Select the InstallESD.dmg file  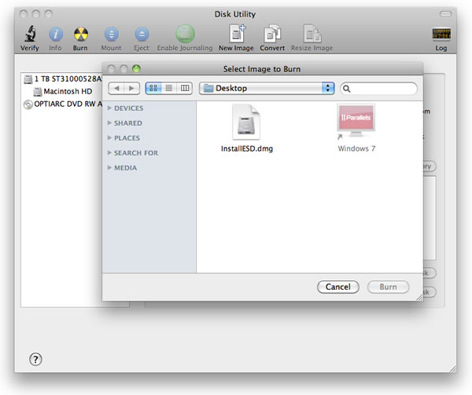coord(246,127)
